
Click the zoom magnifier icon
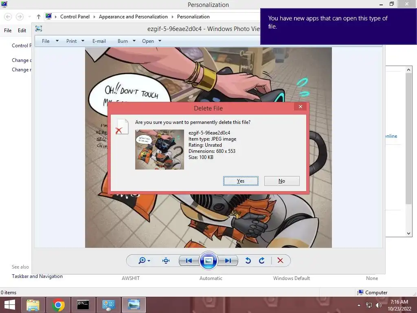142,260
